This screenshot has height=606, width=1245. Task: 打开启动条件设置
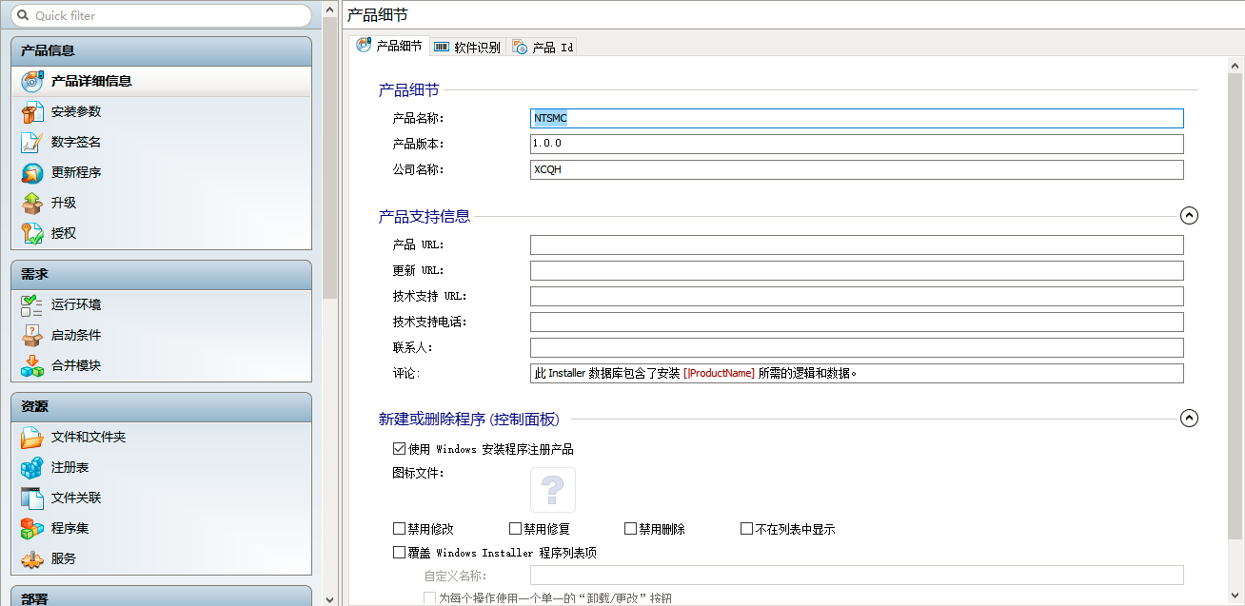coord(76,335)
